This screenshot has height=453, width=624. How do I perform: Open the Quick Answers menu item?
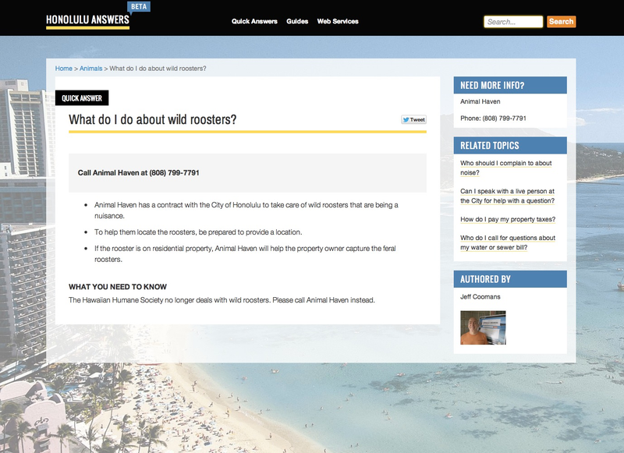tap(254, 22)
